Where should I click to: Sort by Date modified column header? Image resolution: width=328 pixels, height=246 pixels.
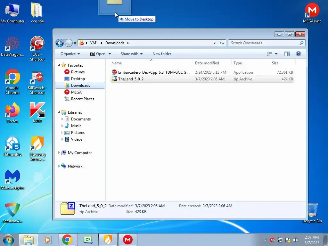(x=207, y=63)
